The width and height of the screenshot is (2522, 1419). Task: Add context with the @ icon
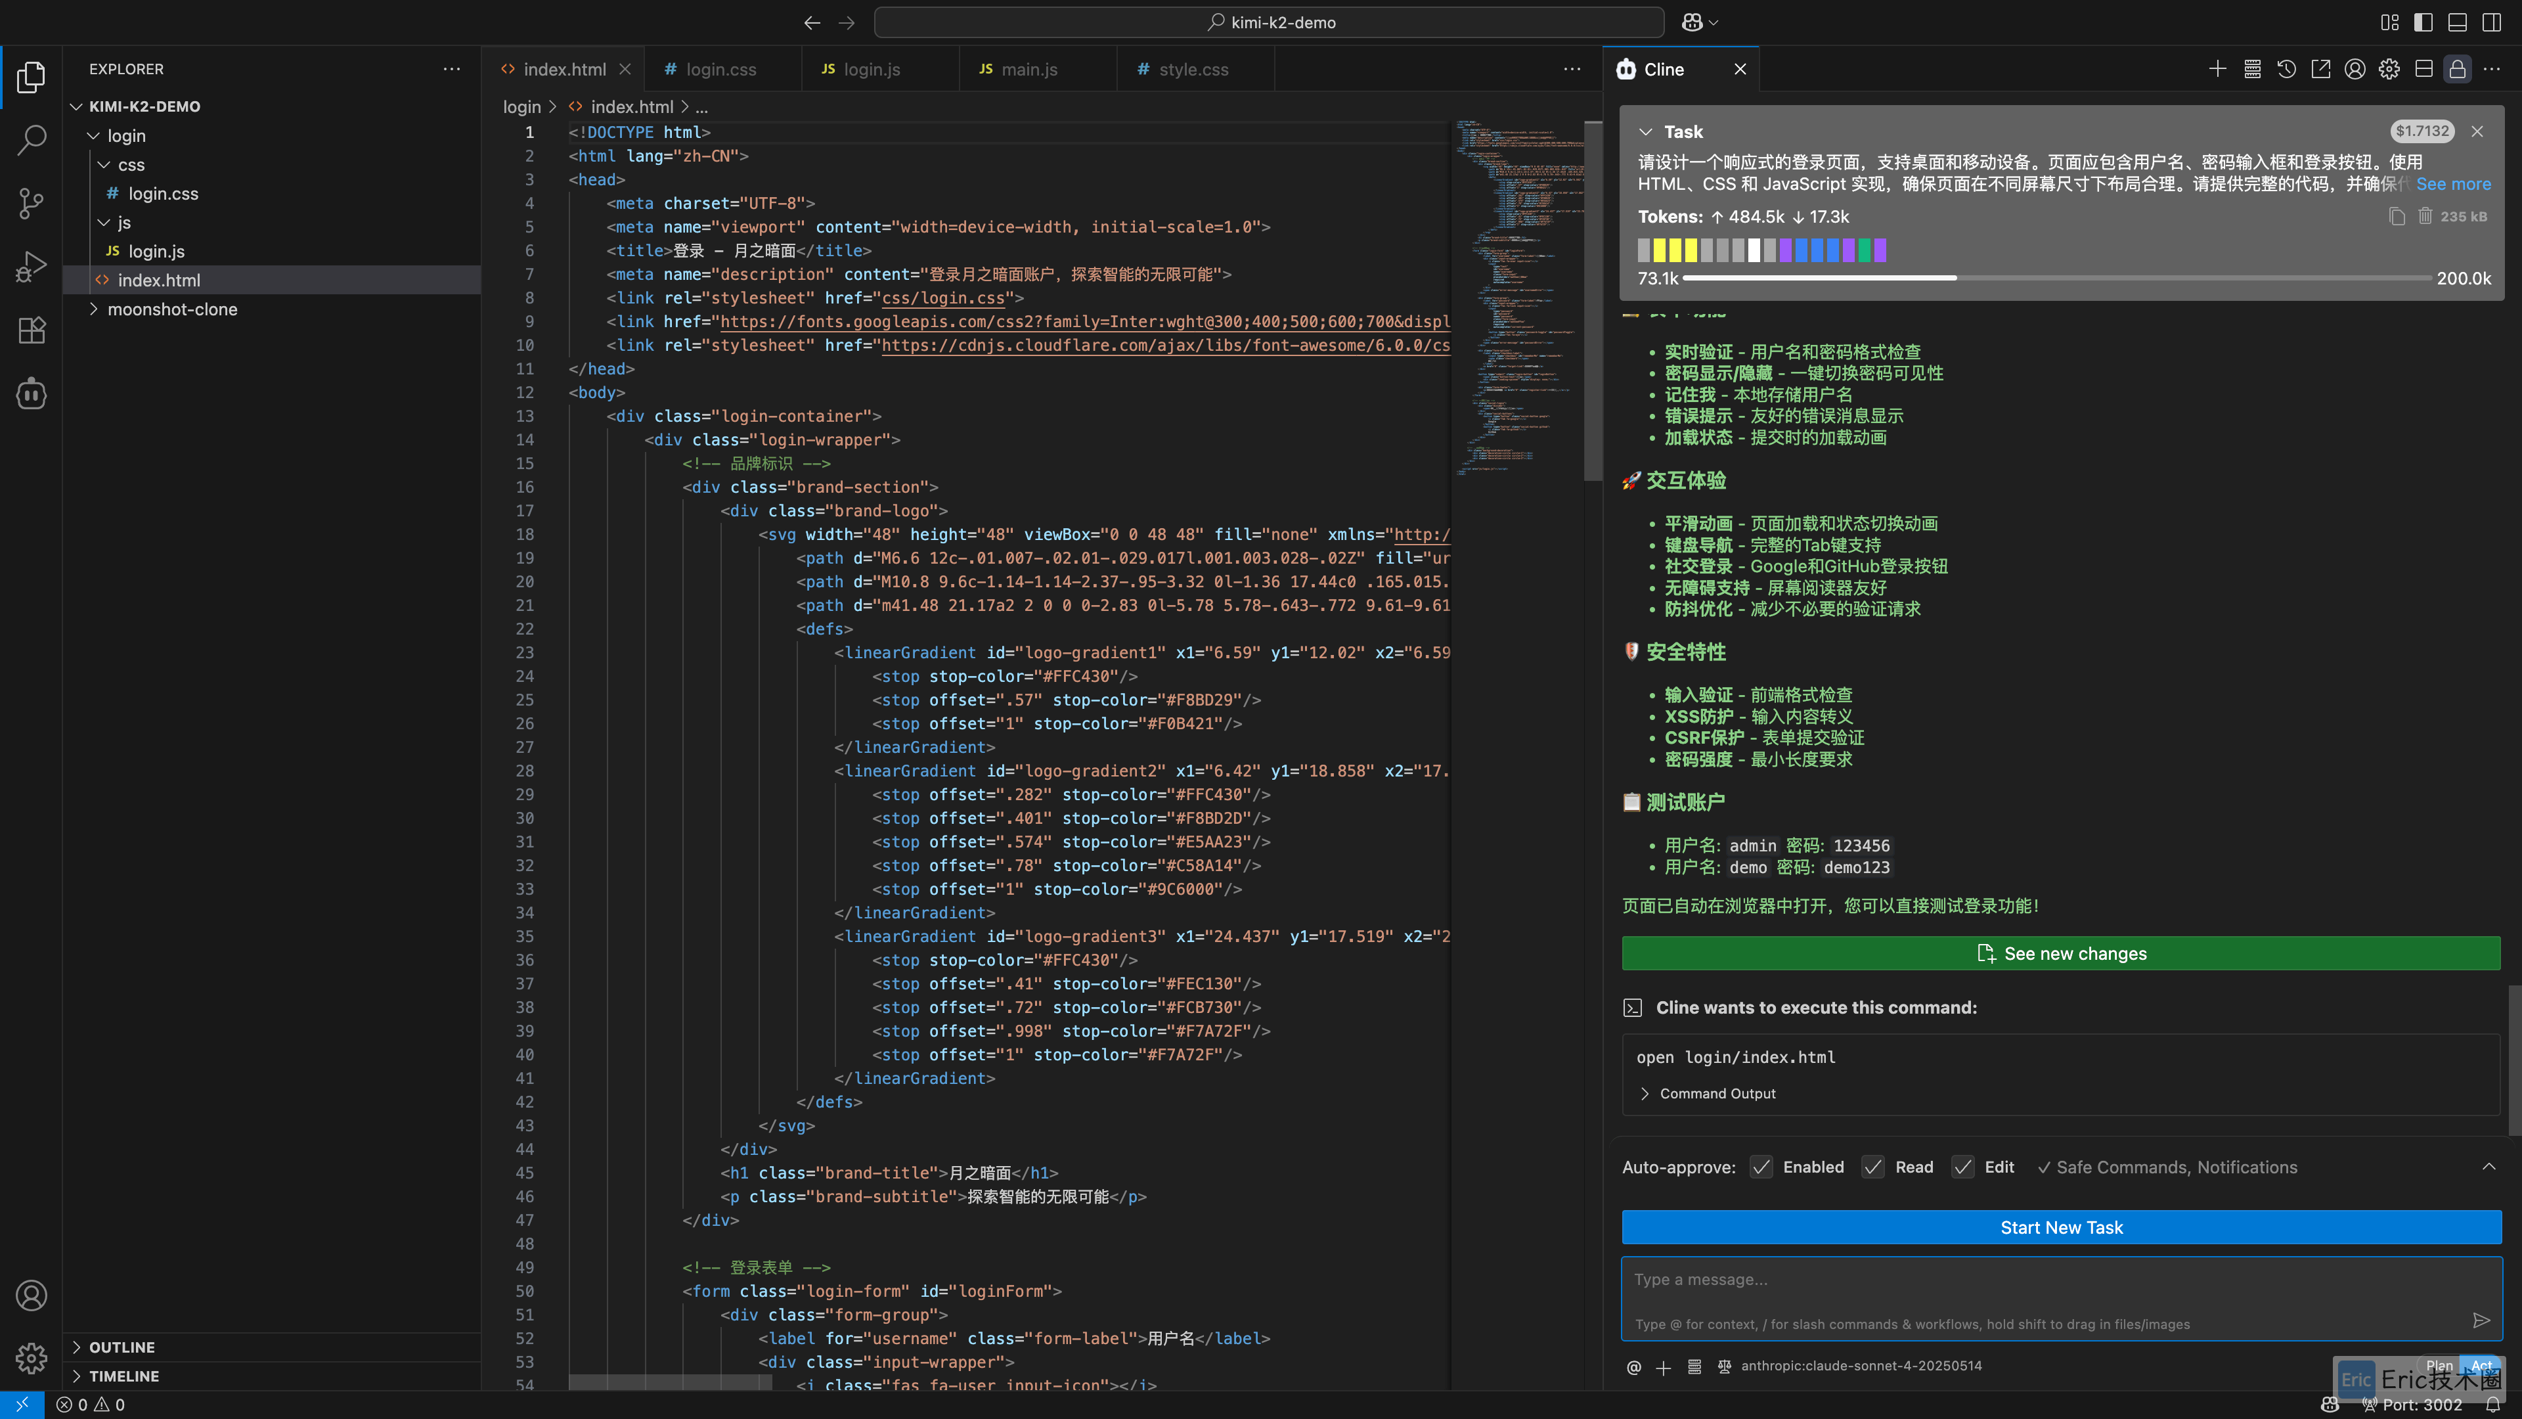(x=1633, y=1367)
